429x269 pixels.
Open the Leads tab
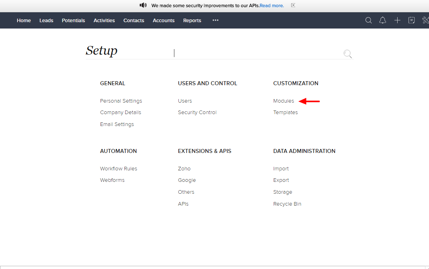46,21
